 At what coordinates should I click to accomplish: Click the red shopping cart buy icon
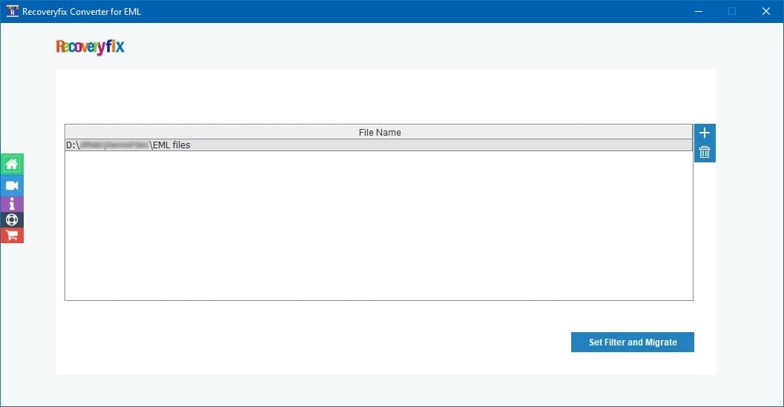click(x=12, y=235)
